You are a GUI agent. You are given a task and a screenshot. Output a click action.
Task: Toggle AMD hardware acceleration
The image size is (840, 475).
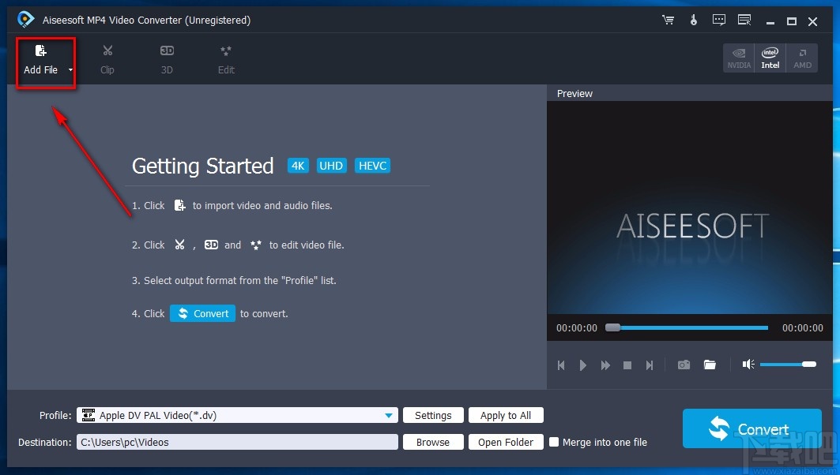pos(801,58)
